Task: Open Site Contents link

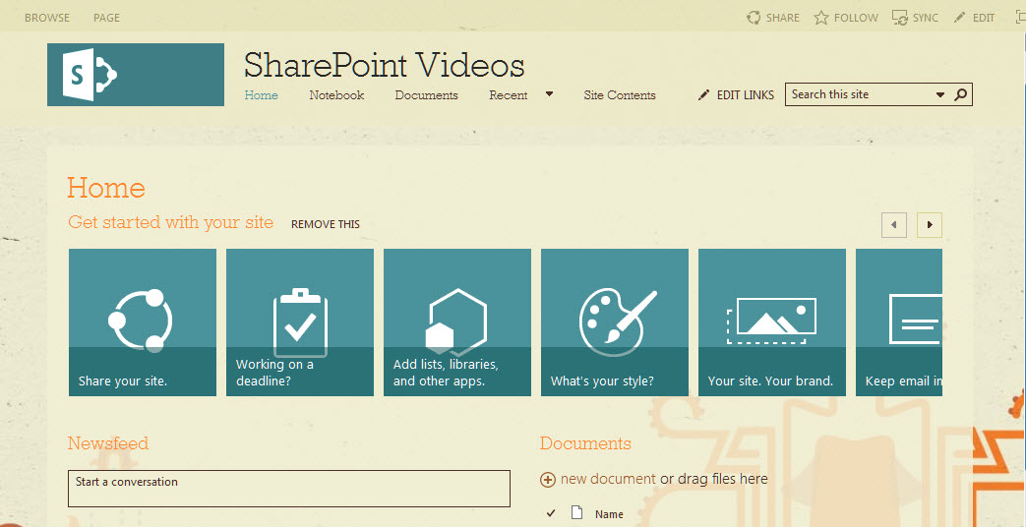Action: click(x=620, y=94)
